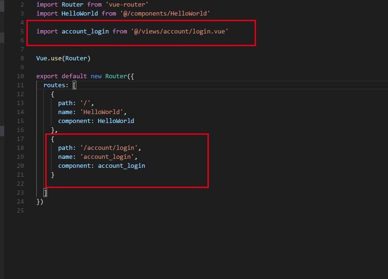Click the '@/views/account/login.vue' path string
The height and width of the screenshot is (279, 388).
click(x=180, y=31)
